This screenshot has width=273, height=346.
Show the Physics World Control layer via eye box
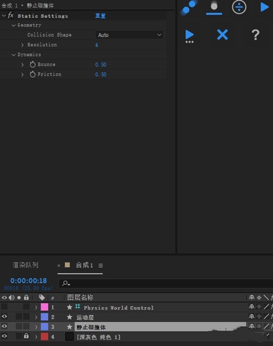4,306
